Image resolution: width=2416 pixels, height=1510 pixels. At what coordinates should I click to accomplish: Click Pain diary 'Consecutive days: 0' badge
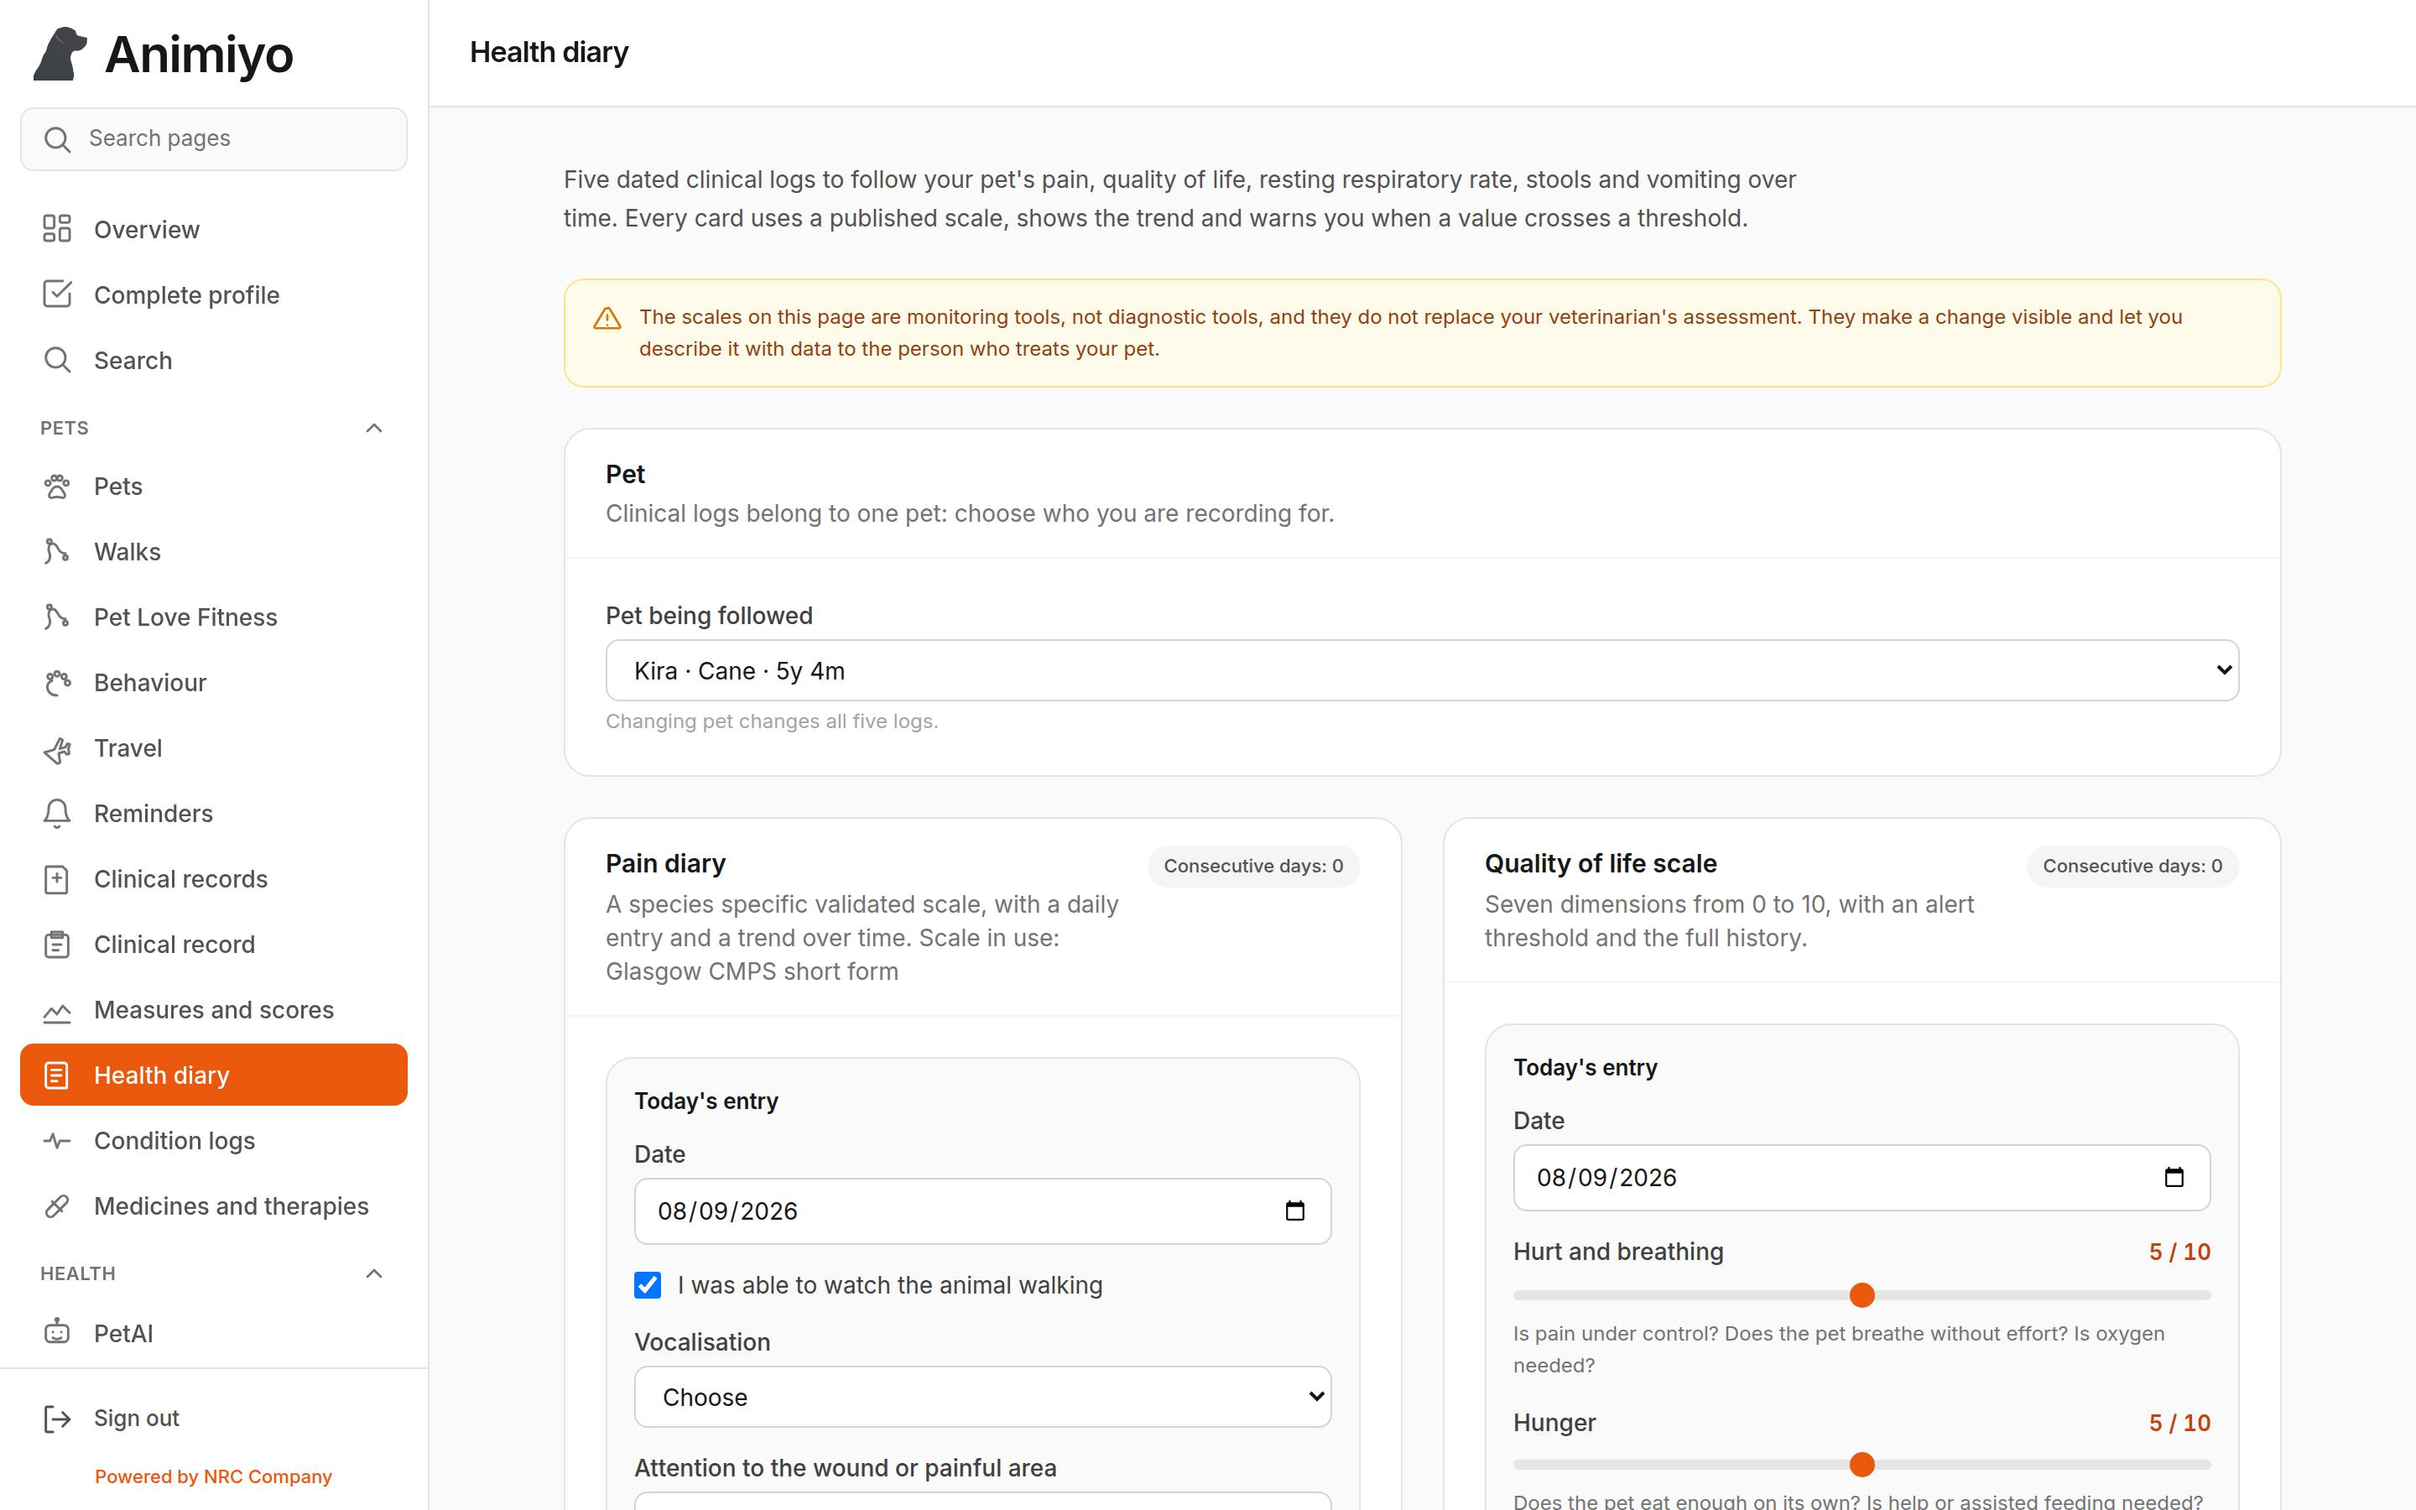(x=1253, y=866)
